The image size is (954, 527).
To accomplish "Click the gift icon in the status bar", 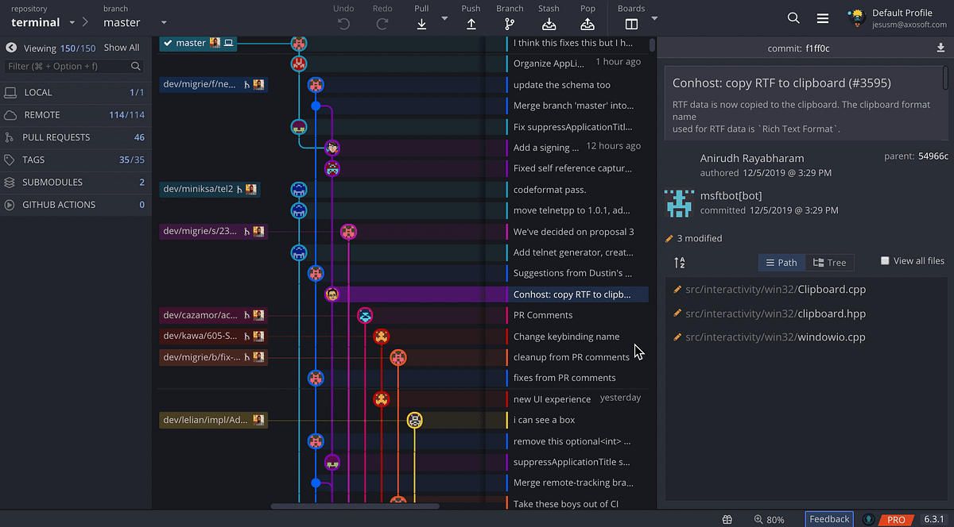I will click(727, 519).
